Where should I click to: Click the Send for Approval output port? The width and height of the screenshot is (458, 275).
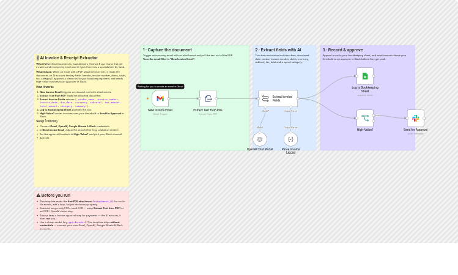[424, 118]
